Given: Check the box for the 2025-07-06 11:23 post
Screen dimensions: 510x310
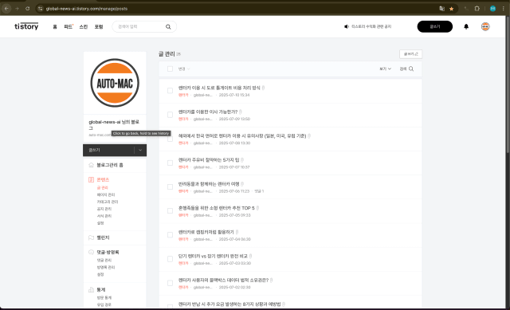Looking at the screenshot, I should pos(170,186).
